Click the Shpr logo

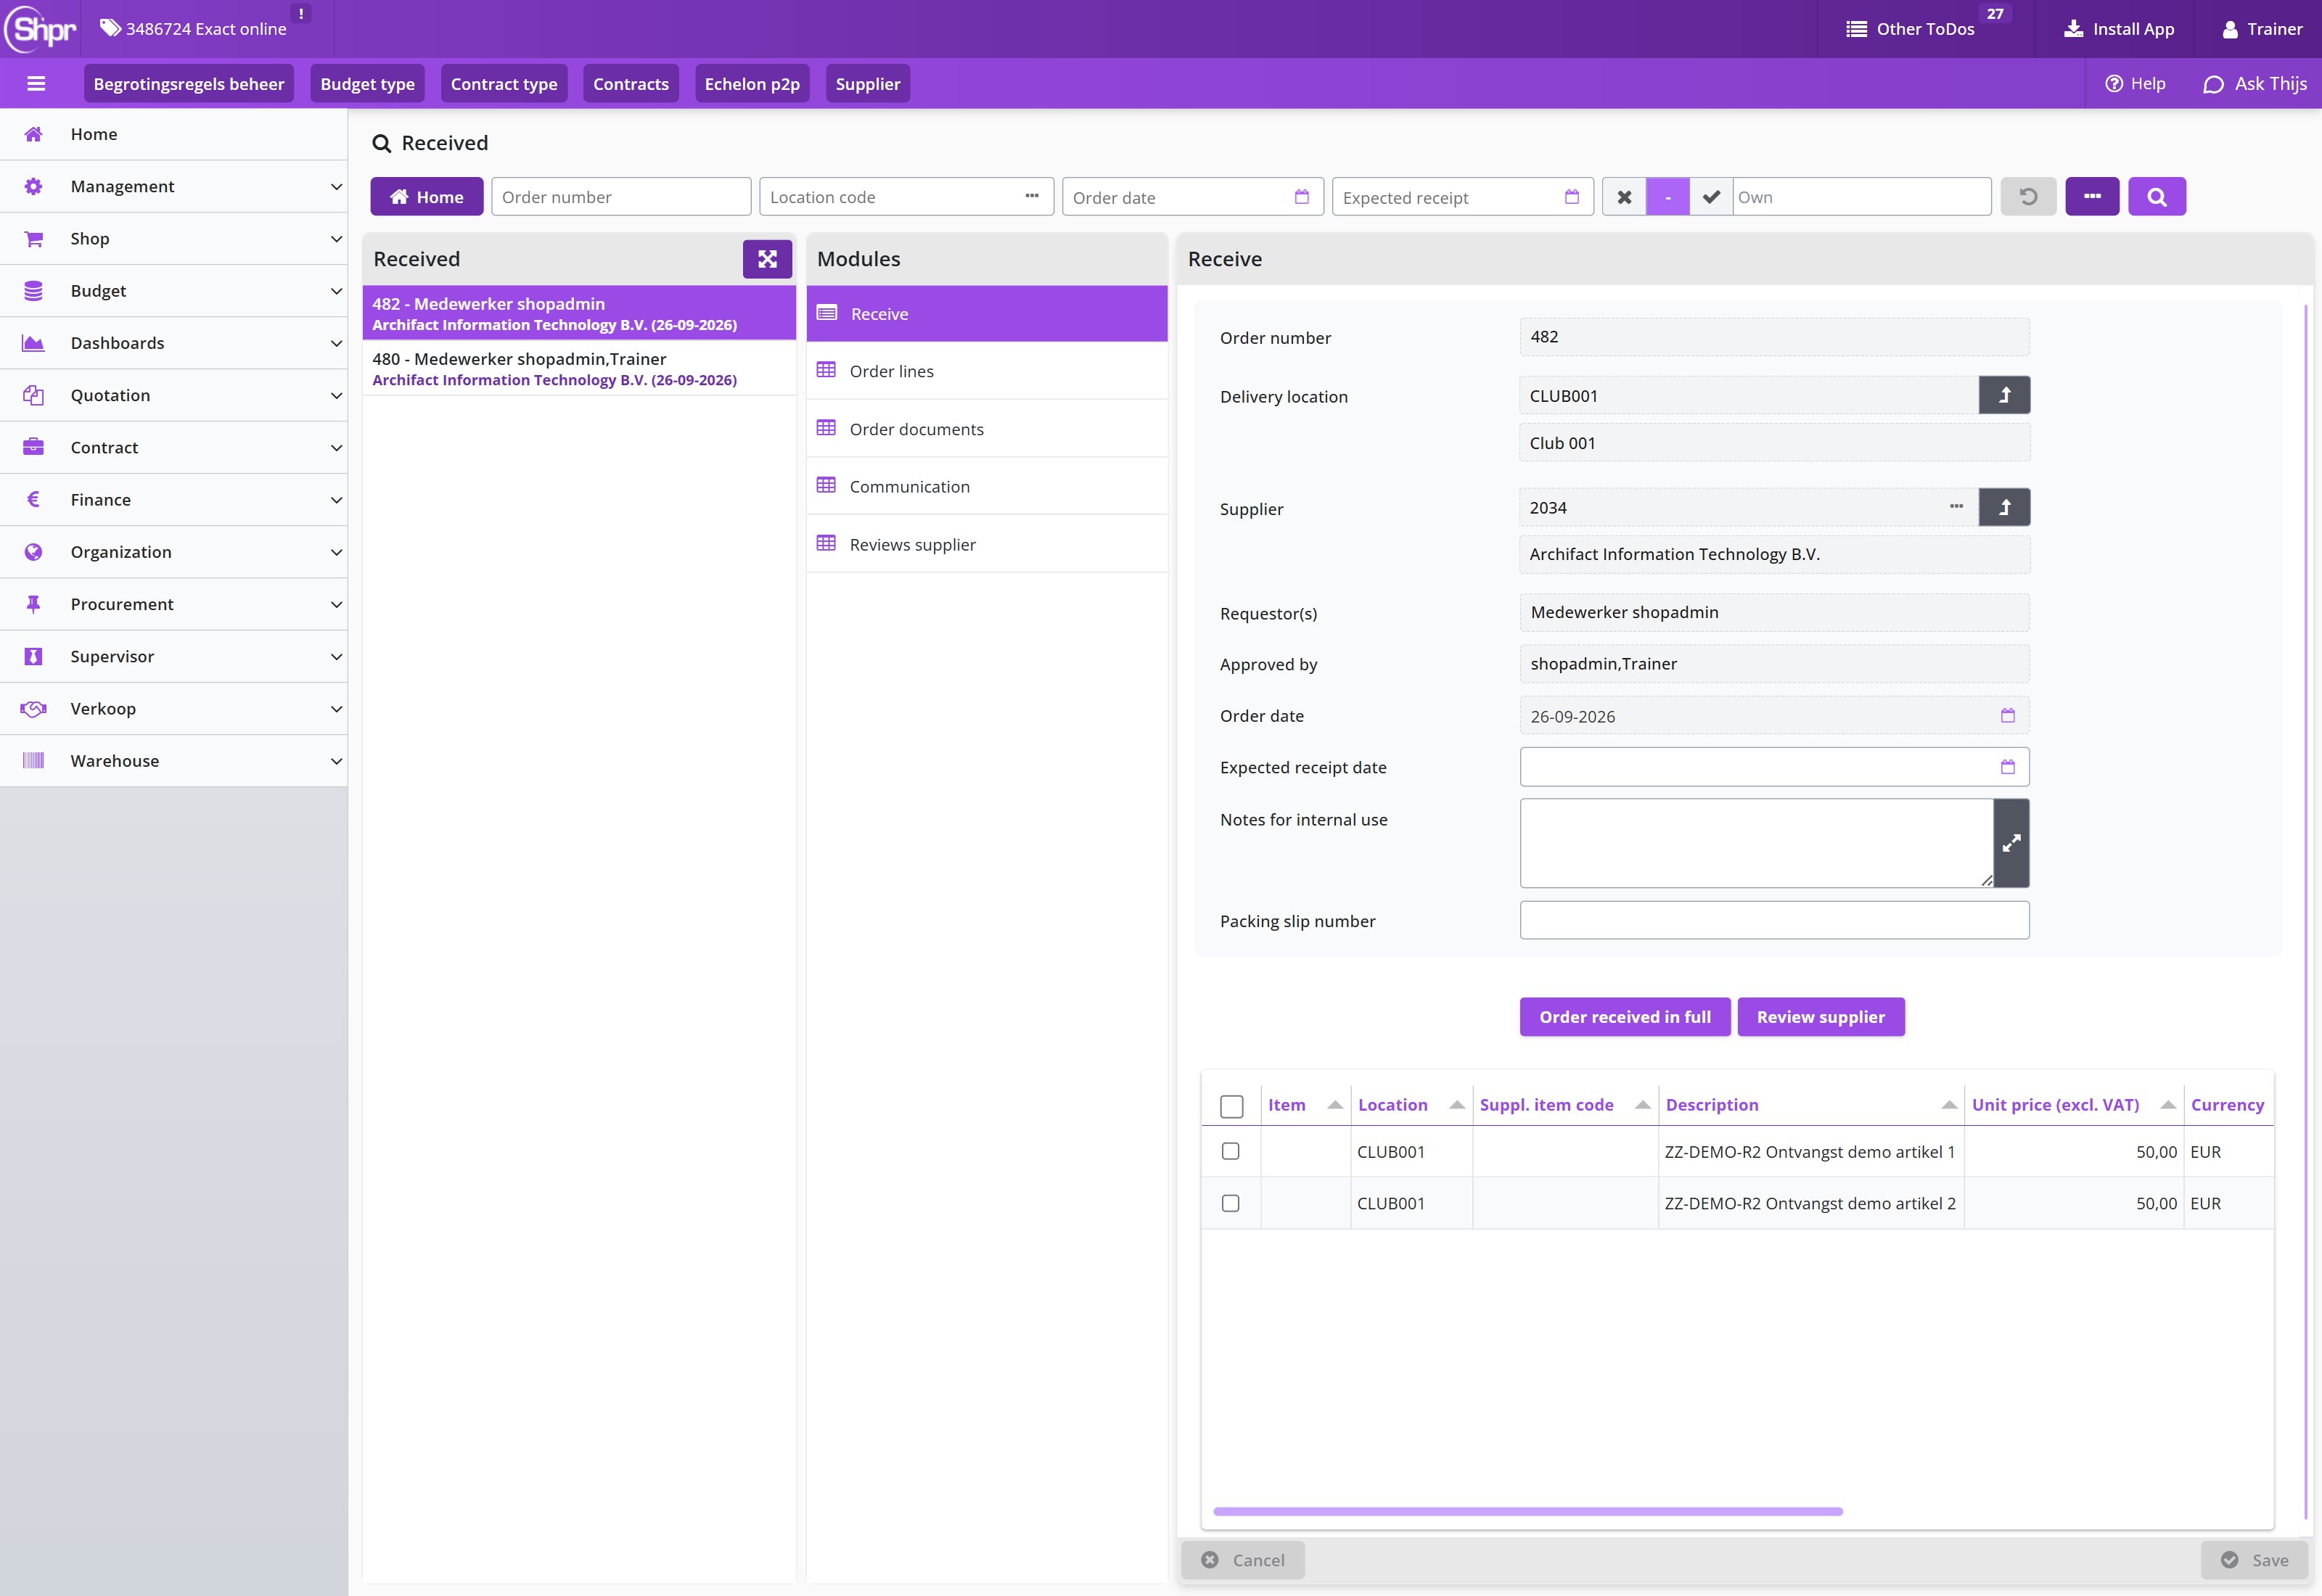point(41,29)
